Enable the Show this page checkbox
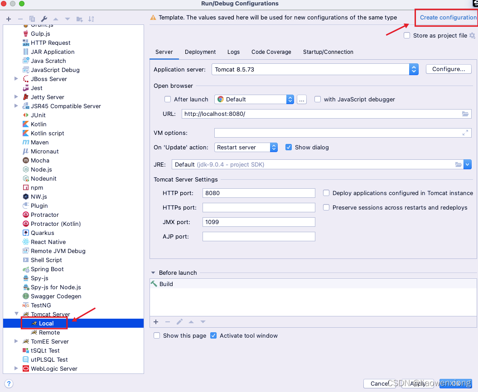 click(x=157, y=336)
